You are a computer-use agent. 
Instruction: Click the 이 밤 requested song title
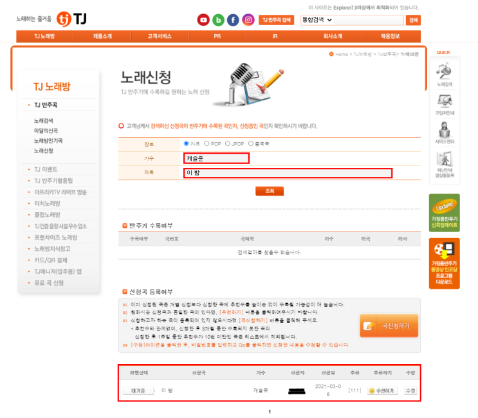pyautogui.click(x=167, y=390)
